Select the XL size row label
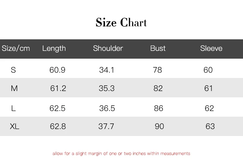 [15, 127]
